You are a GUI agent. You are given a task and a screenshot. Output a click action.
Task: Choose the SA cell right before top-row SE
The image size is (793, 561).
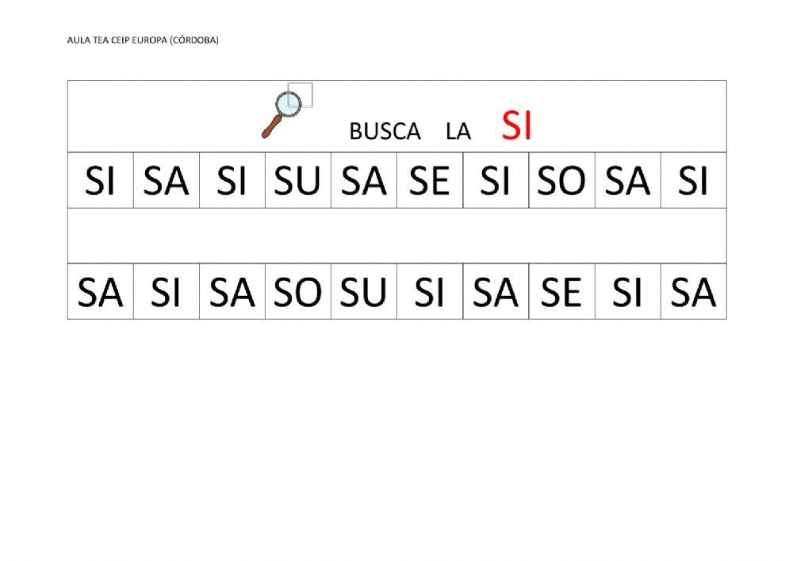tap(363, 182)
